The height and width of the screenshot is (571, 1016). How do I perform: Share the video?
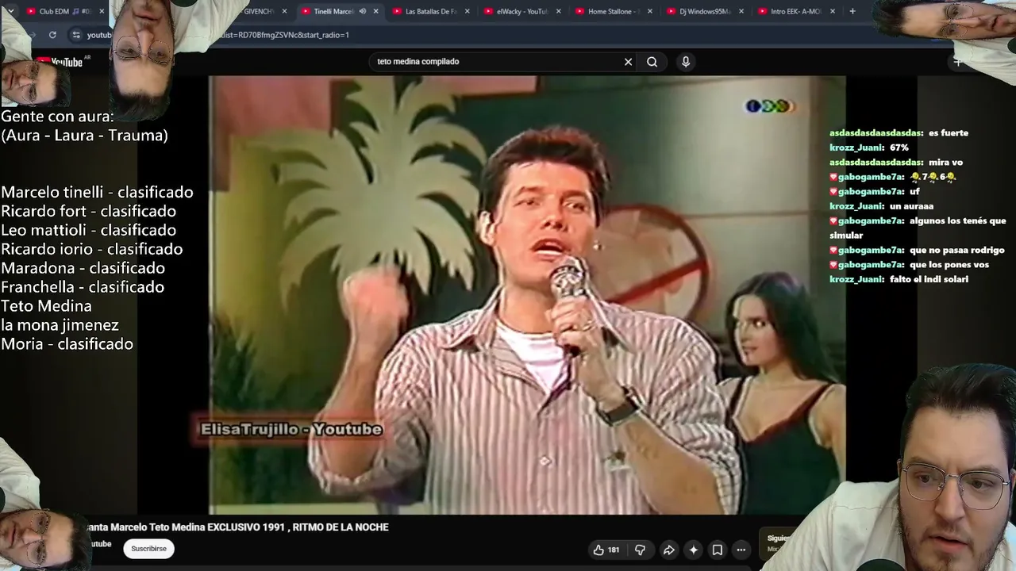pyautogui.click(x=668, y=550)
